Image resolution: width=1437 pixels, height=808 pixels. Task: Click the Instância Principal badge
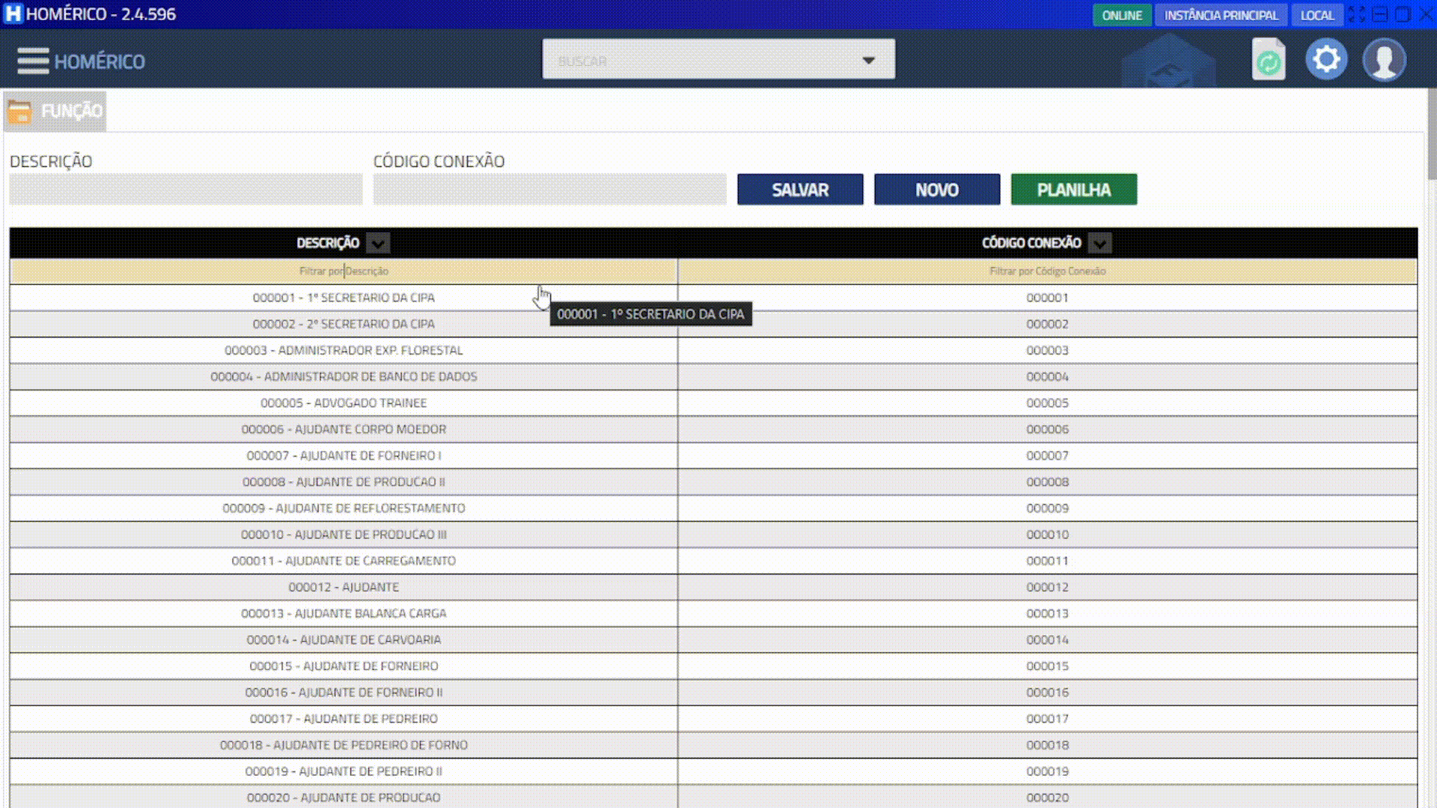tap(1221, 15)
